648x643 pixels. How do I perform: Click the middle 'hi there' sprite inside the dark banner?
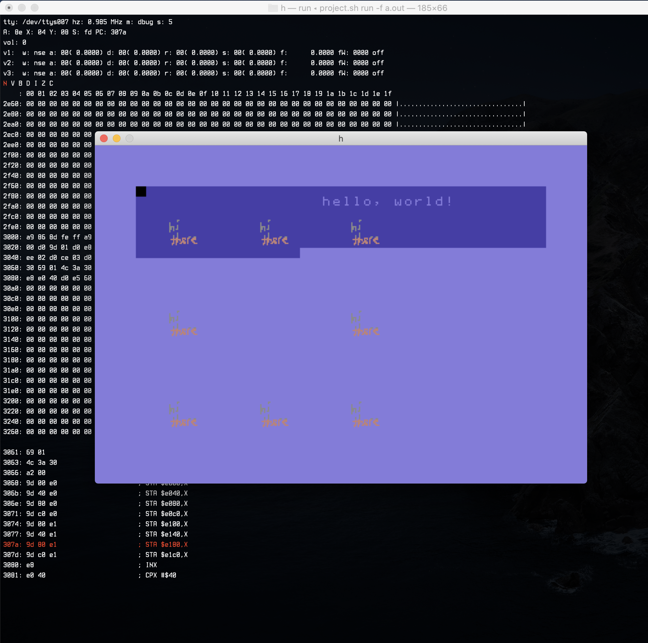click(x=274, y=233)
